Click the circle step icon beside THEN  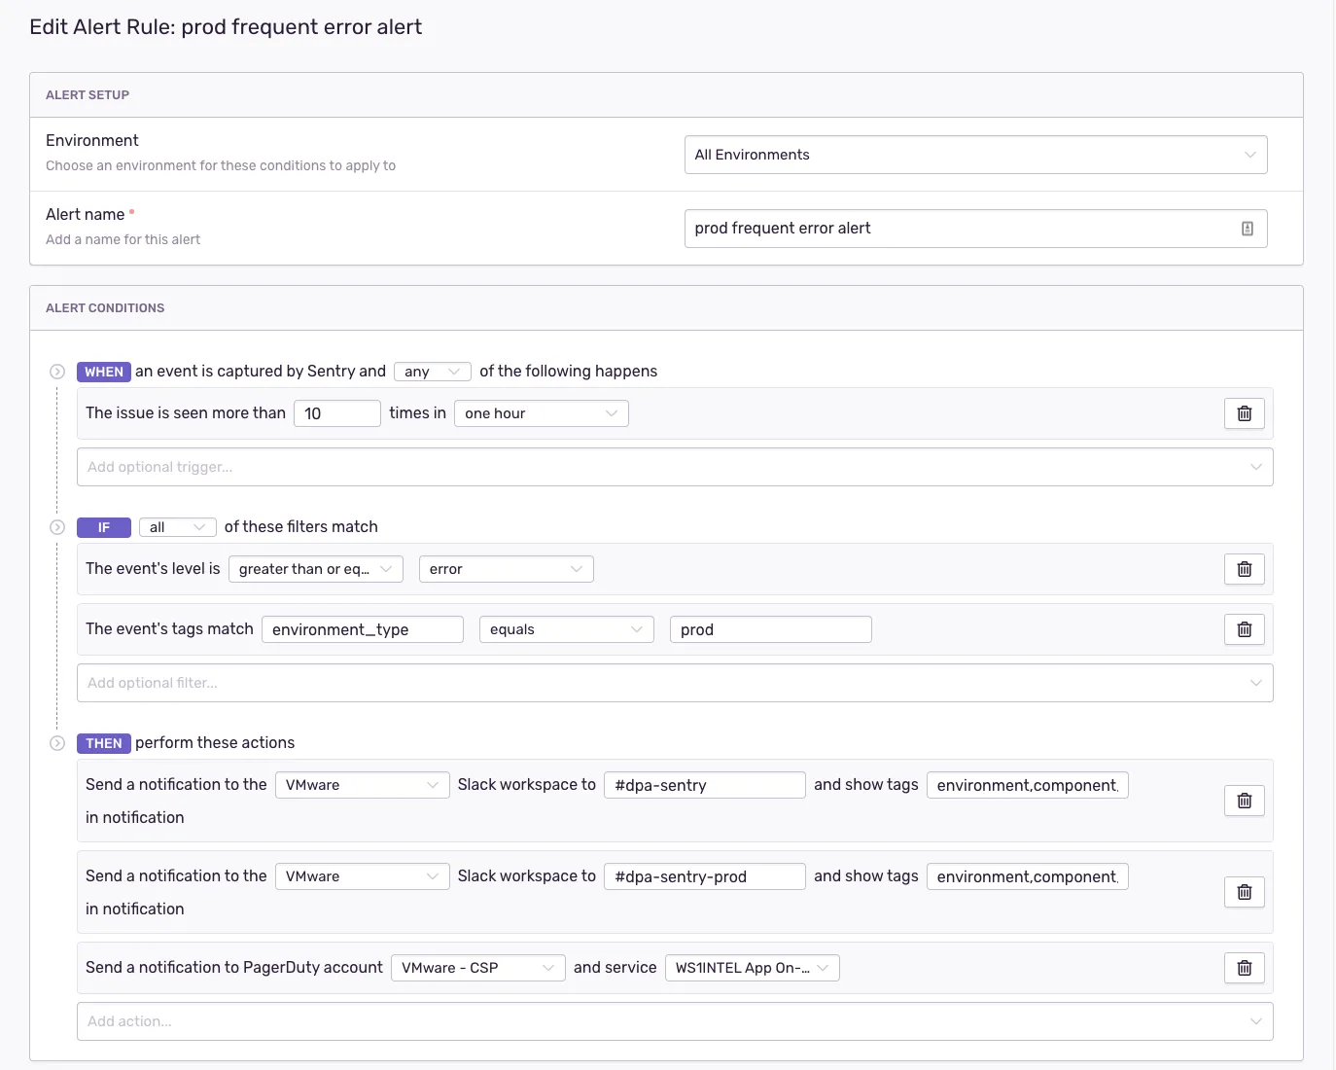(57, 743)
